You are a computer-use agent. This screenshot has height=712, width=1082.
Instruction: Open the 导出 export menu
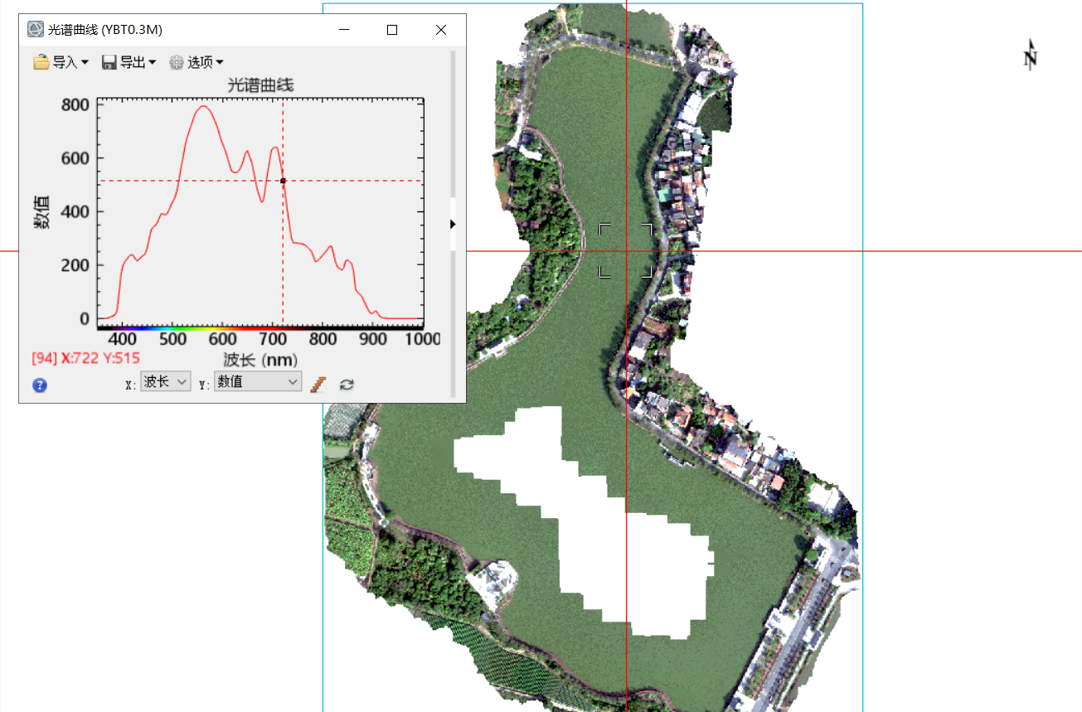129,62
